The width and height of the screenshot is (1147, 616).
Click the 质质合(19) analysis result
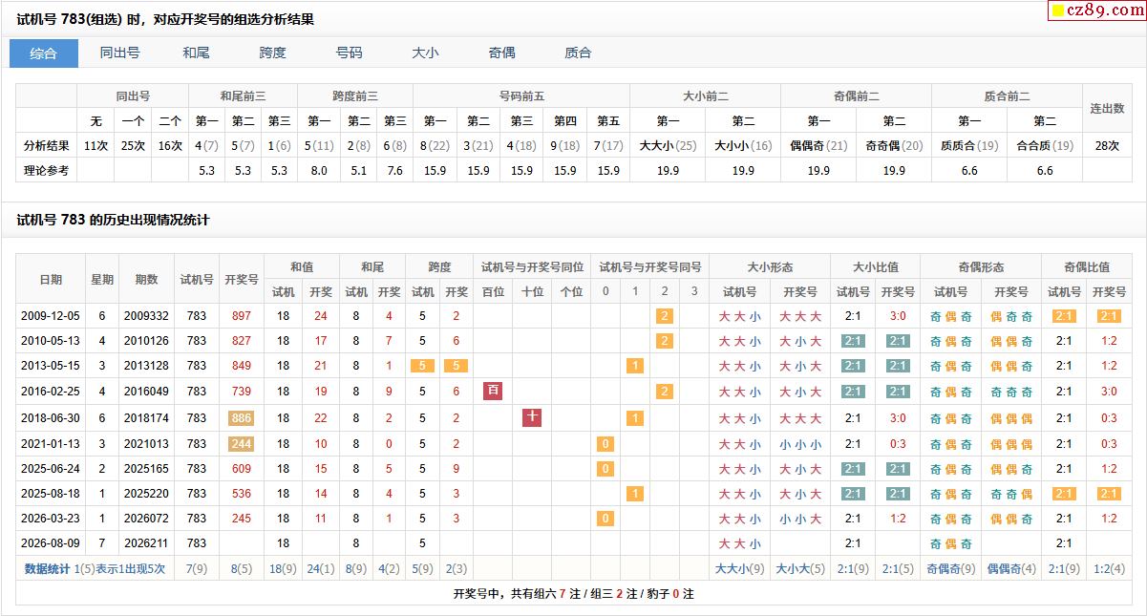[969, 146]
